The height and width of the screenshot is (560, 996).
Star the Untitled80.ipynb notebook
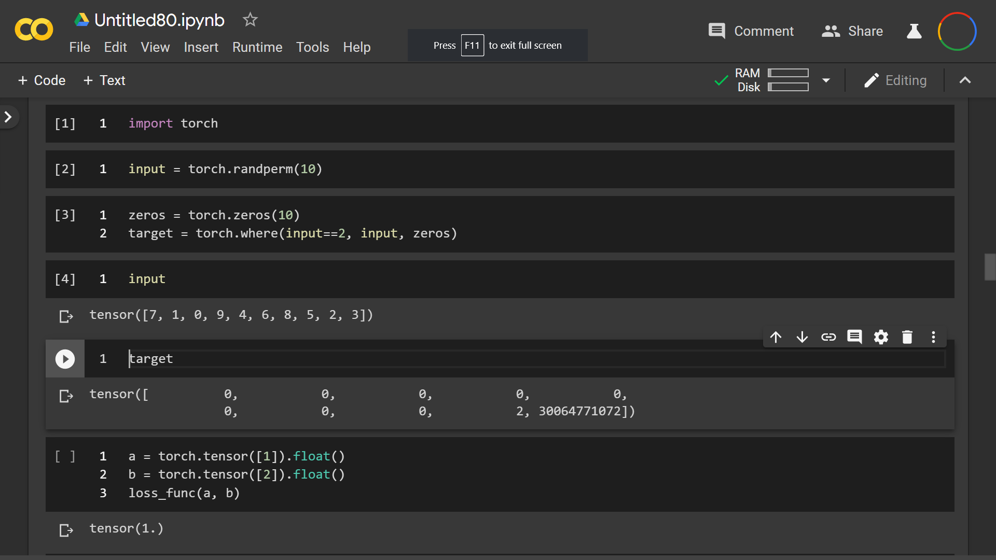(250, 20)
